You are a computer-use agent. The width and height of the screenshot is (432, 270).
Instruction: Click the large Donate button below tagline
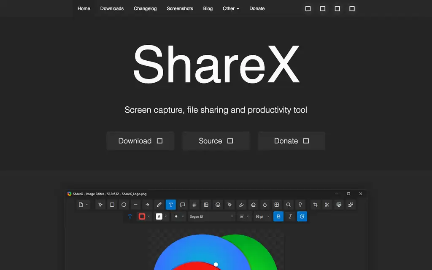292,141
